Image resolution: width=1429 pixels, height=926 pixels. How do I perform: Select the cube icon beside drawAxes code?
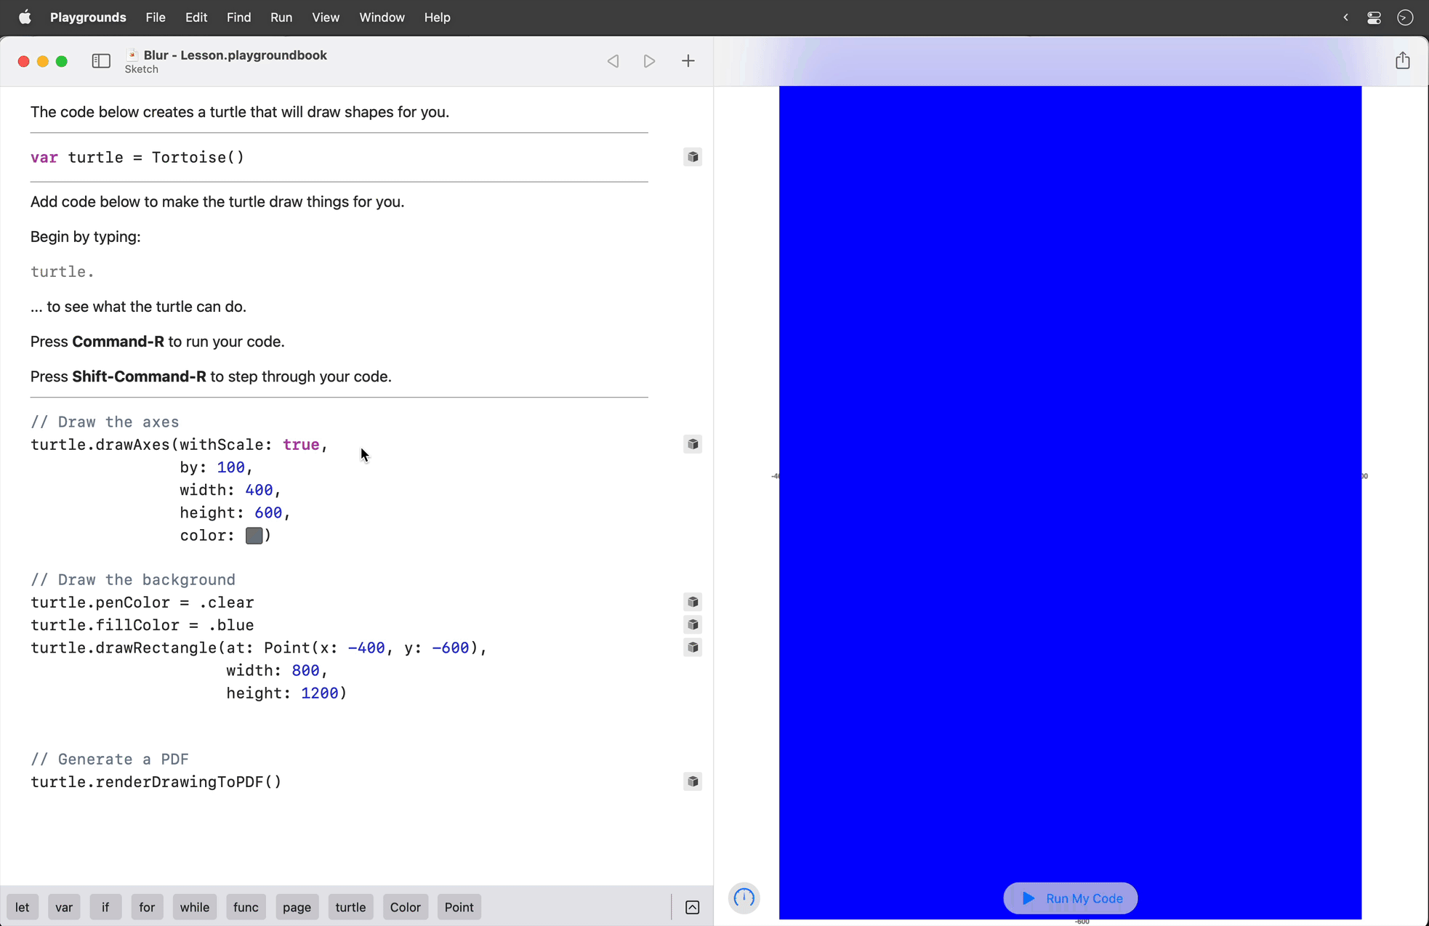coord(692,444)
